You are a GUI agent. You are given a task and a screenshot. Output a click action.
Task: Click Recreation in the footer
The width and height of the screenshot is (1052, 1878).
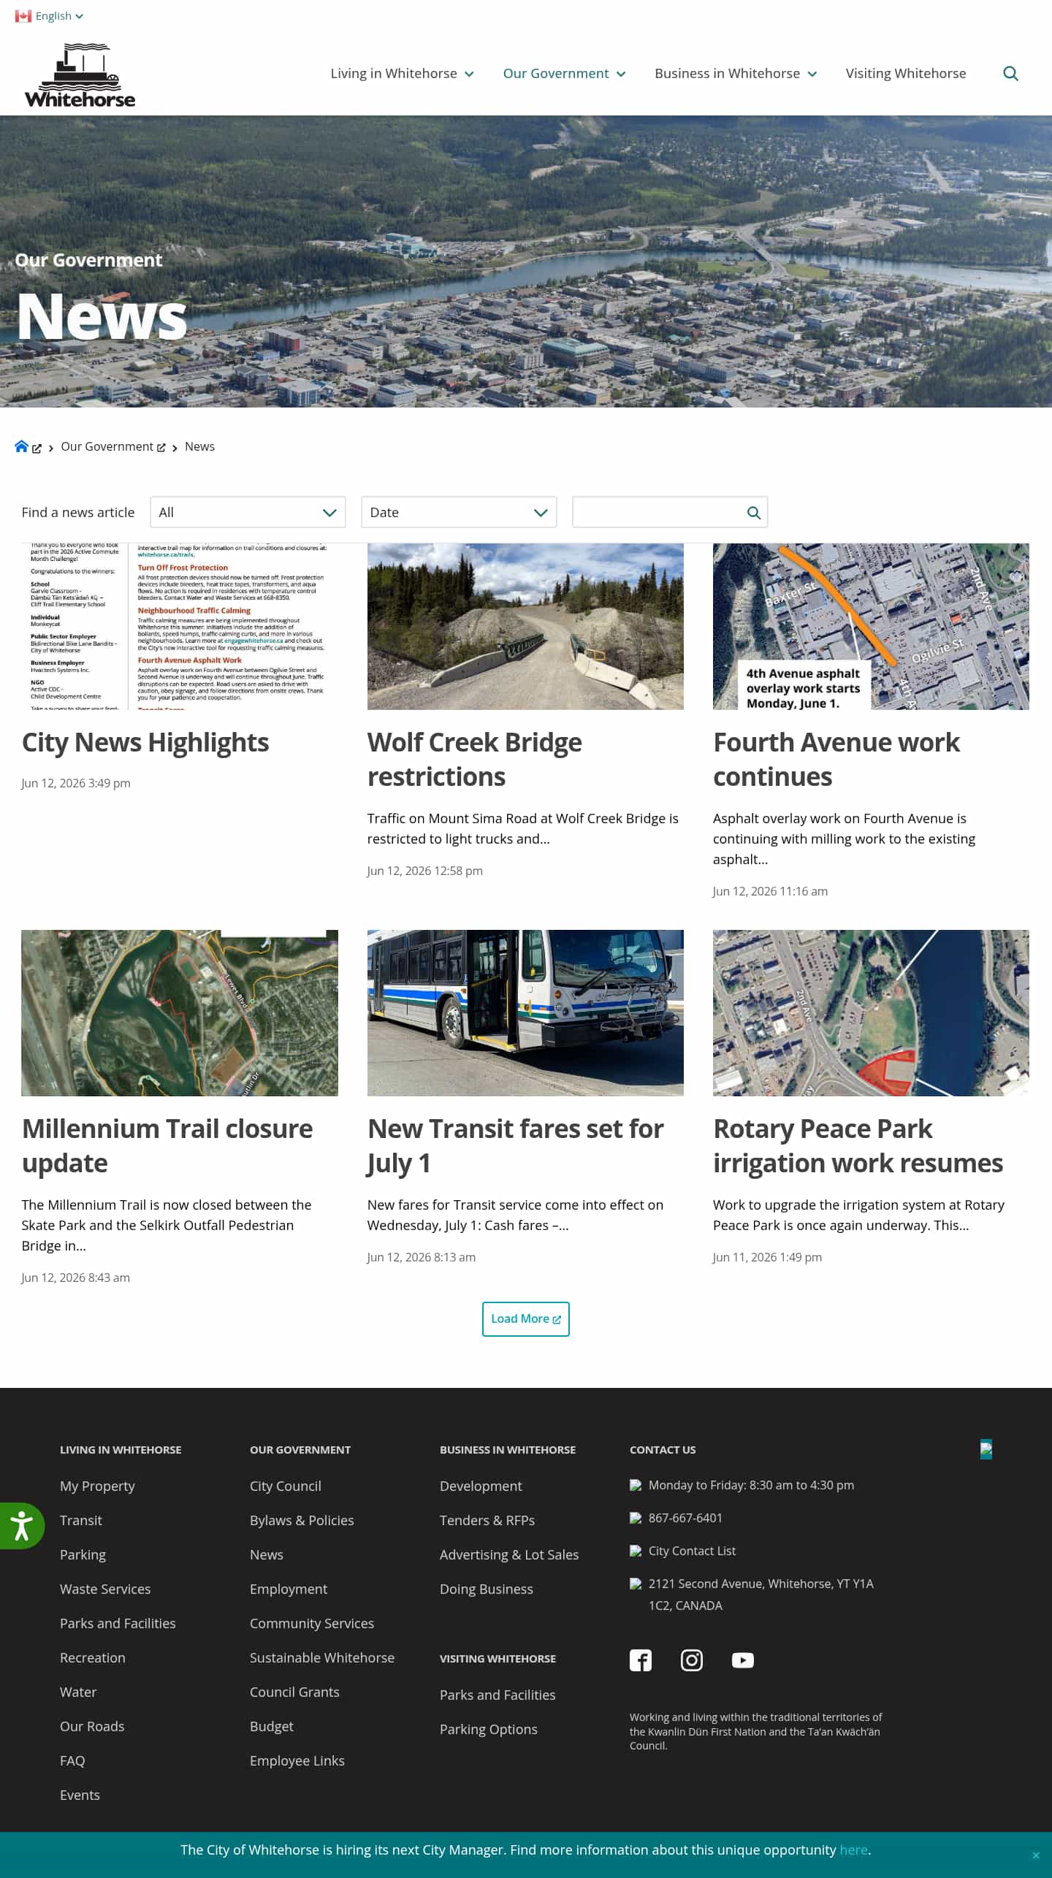[x=93, y=1657]
